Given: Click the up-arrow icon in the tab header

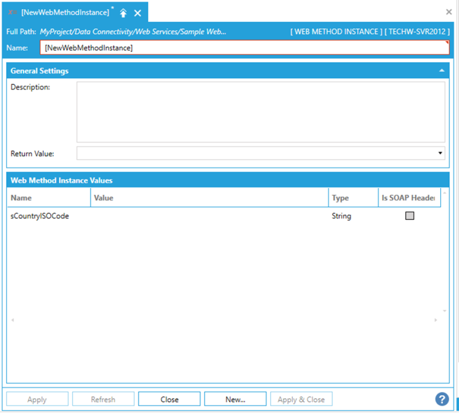Looking at the screenshot, I should tap(123, 13).
